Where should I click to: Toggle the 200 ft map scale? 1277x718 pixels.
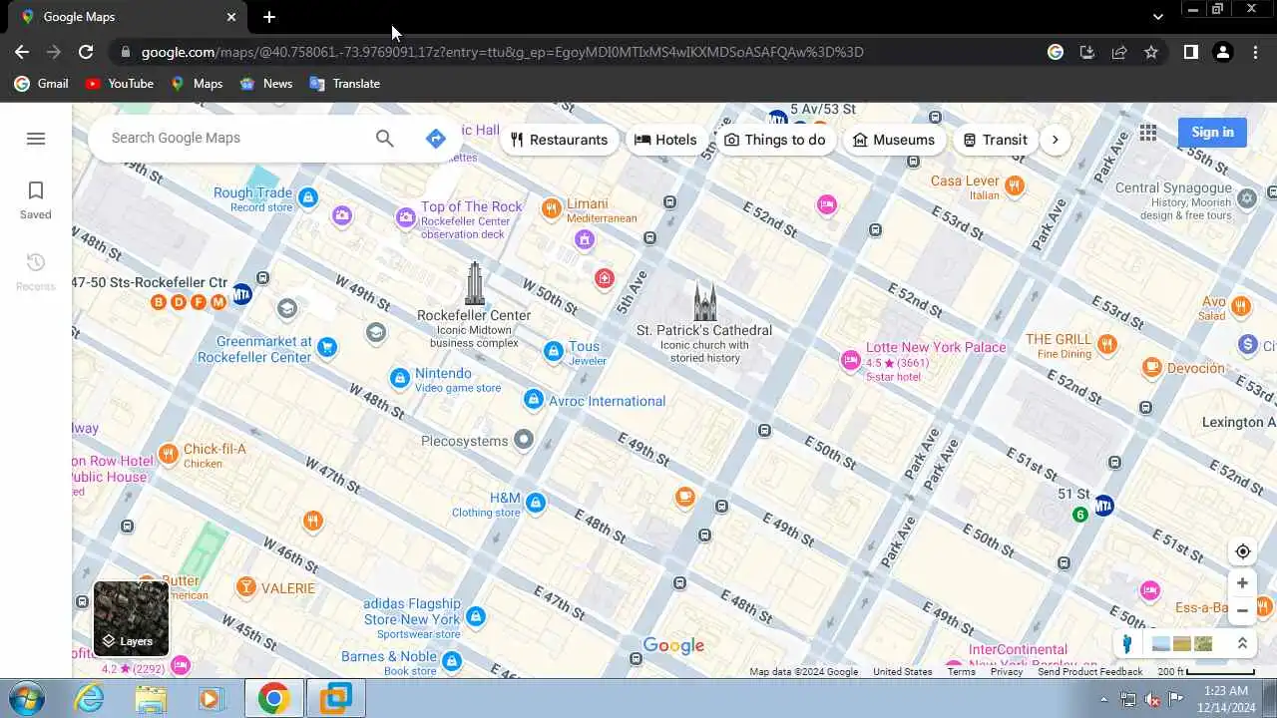tap(1206, 672)
